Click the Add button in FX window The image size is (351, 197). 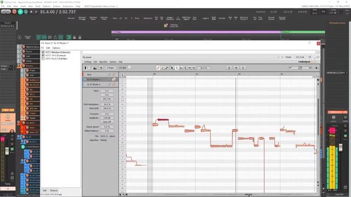point(44,190)
